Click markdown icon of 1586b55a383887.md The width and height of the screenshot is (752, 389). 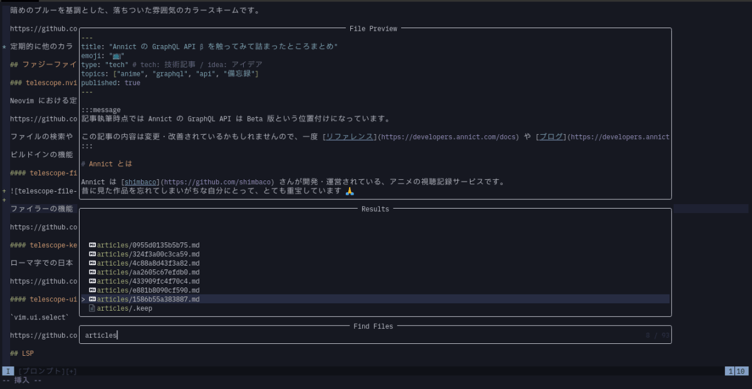[x=92, y=299]
